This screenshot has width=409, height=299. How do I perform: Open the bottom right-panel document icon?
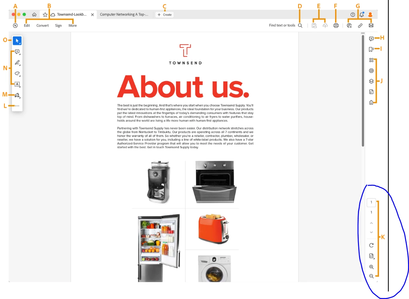[371, 102]
